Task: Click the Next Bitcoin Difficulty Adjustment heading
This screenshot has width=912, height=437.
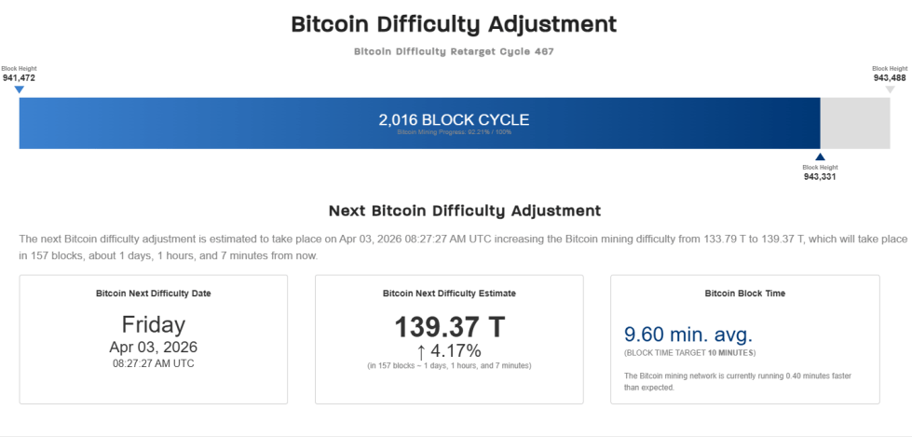Action: [x=465, y=211]
